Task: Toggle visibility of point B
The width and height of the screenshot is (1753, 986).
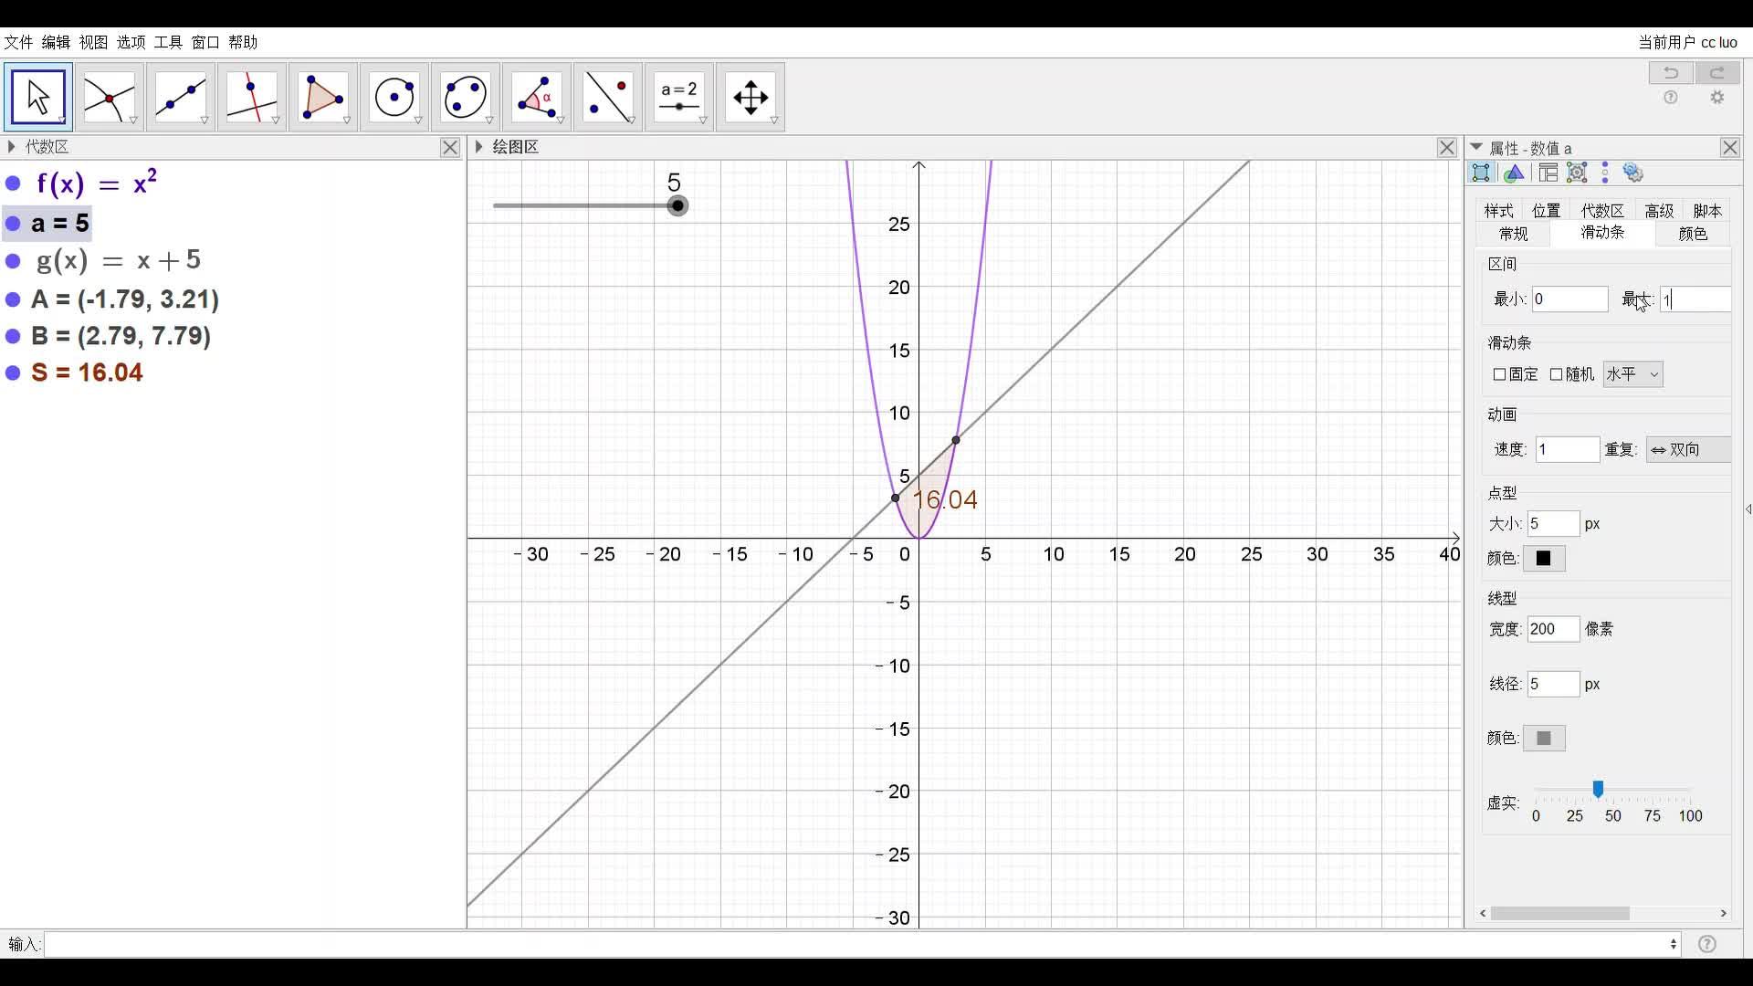Action: coord(13,336)
